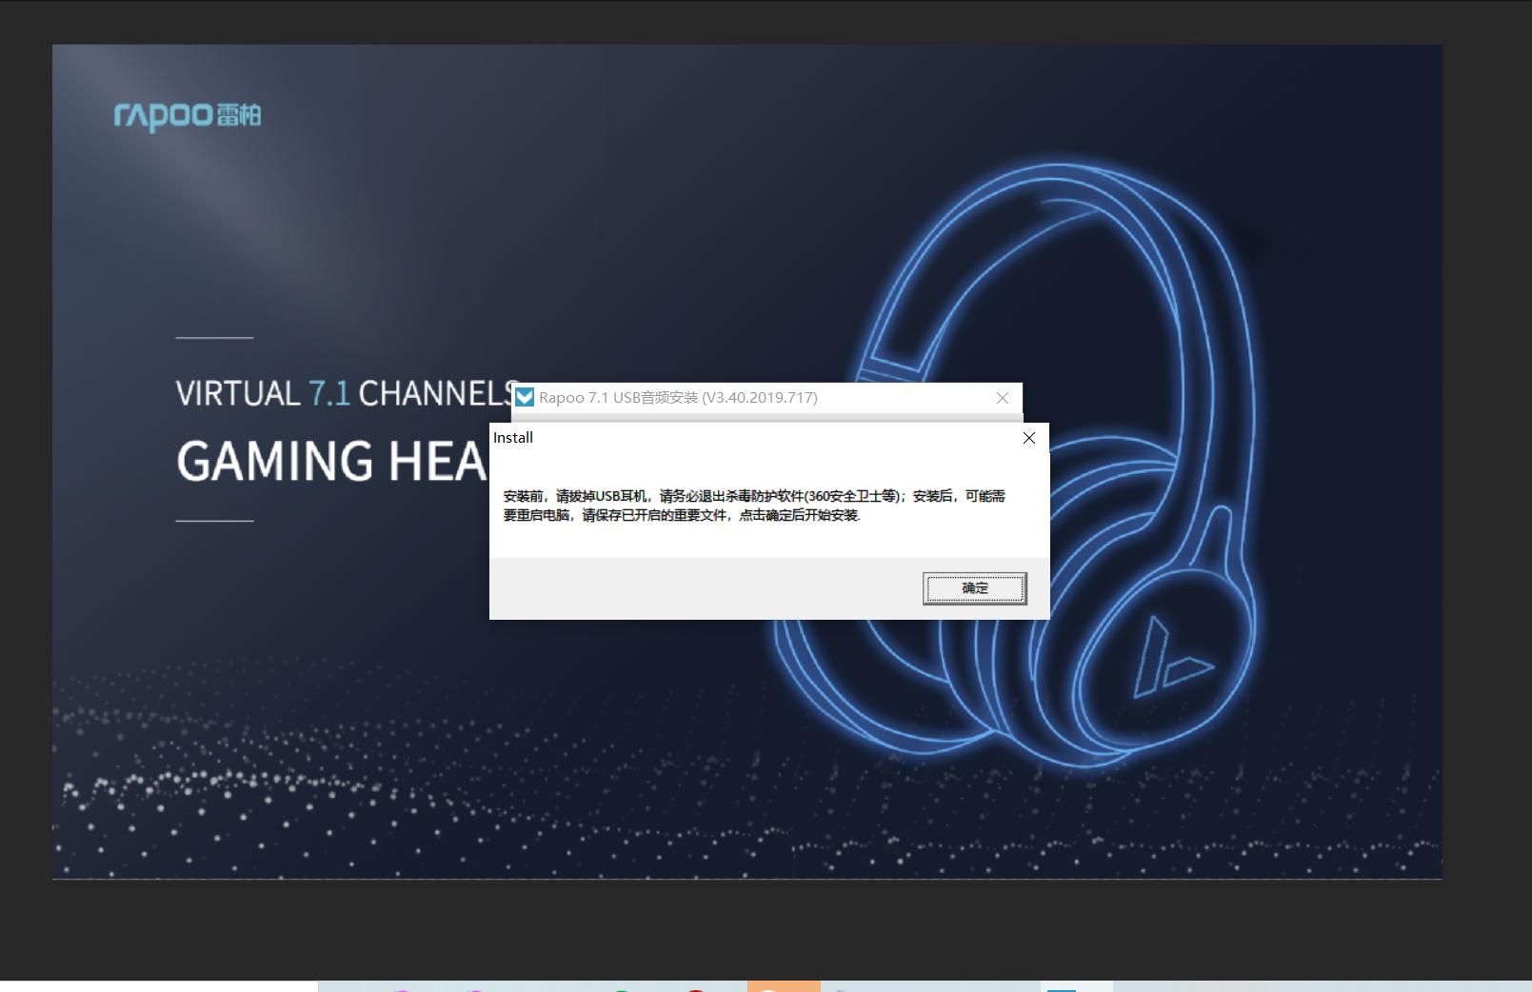Image resolution: width=1532 pixels, height=992 pixels.
Task: Close the Rapoo 7.1 USB 音频安装 window
Action: (1002, 398)
